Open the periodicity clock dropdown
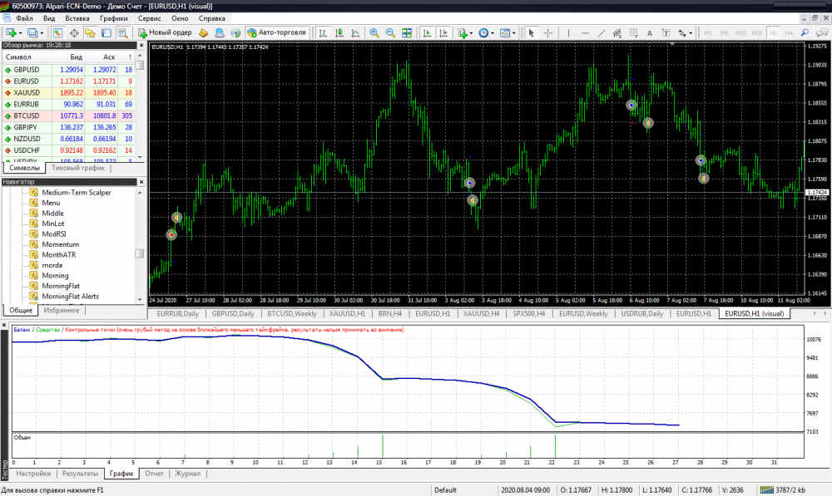The width and height of the screenshot is (832, 496). click(x=487, y=33)
